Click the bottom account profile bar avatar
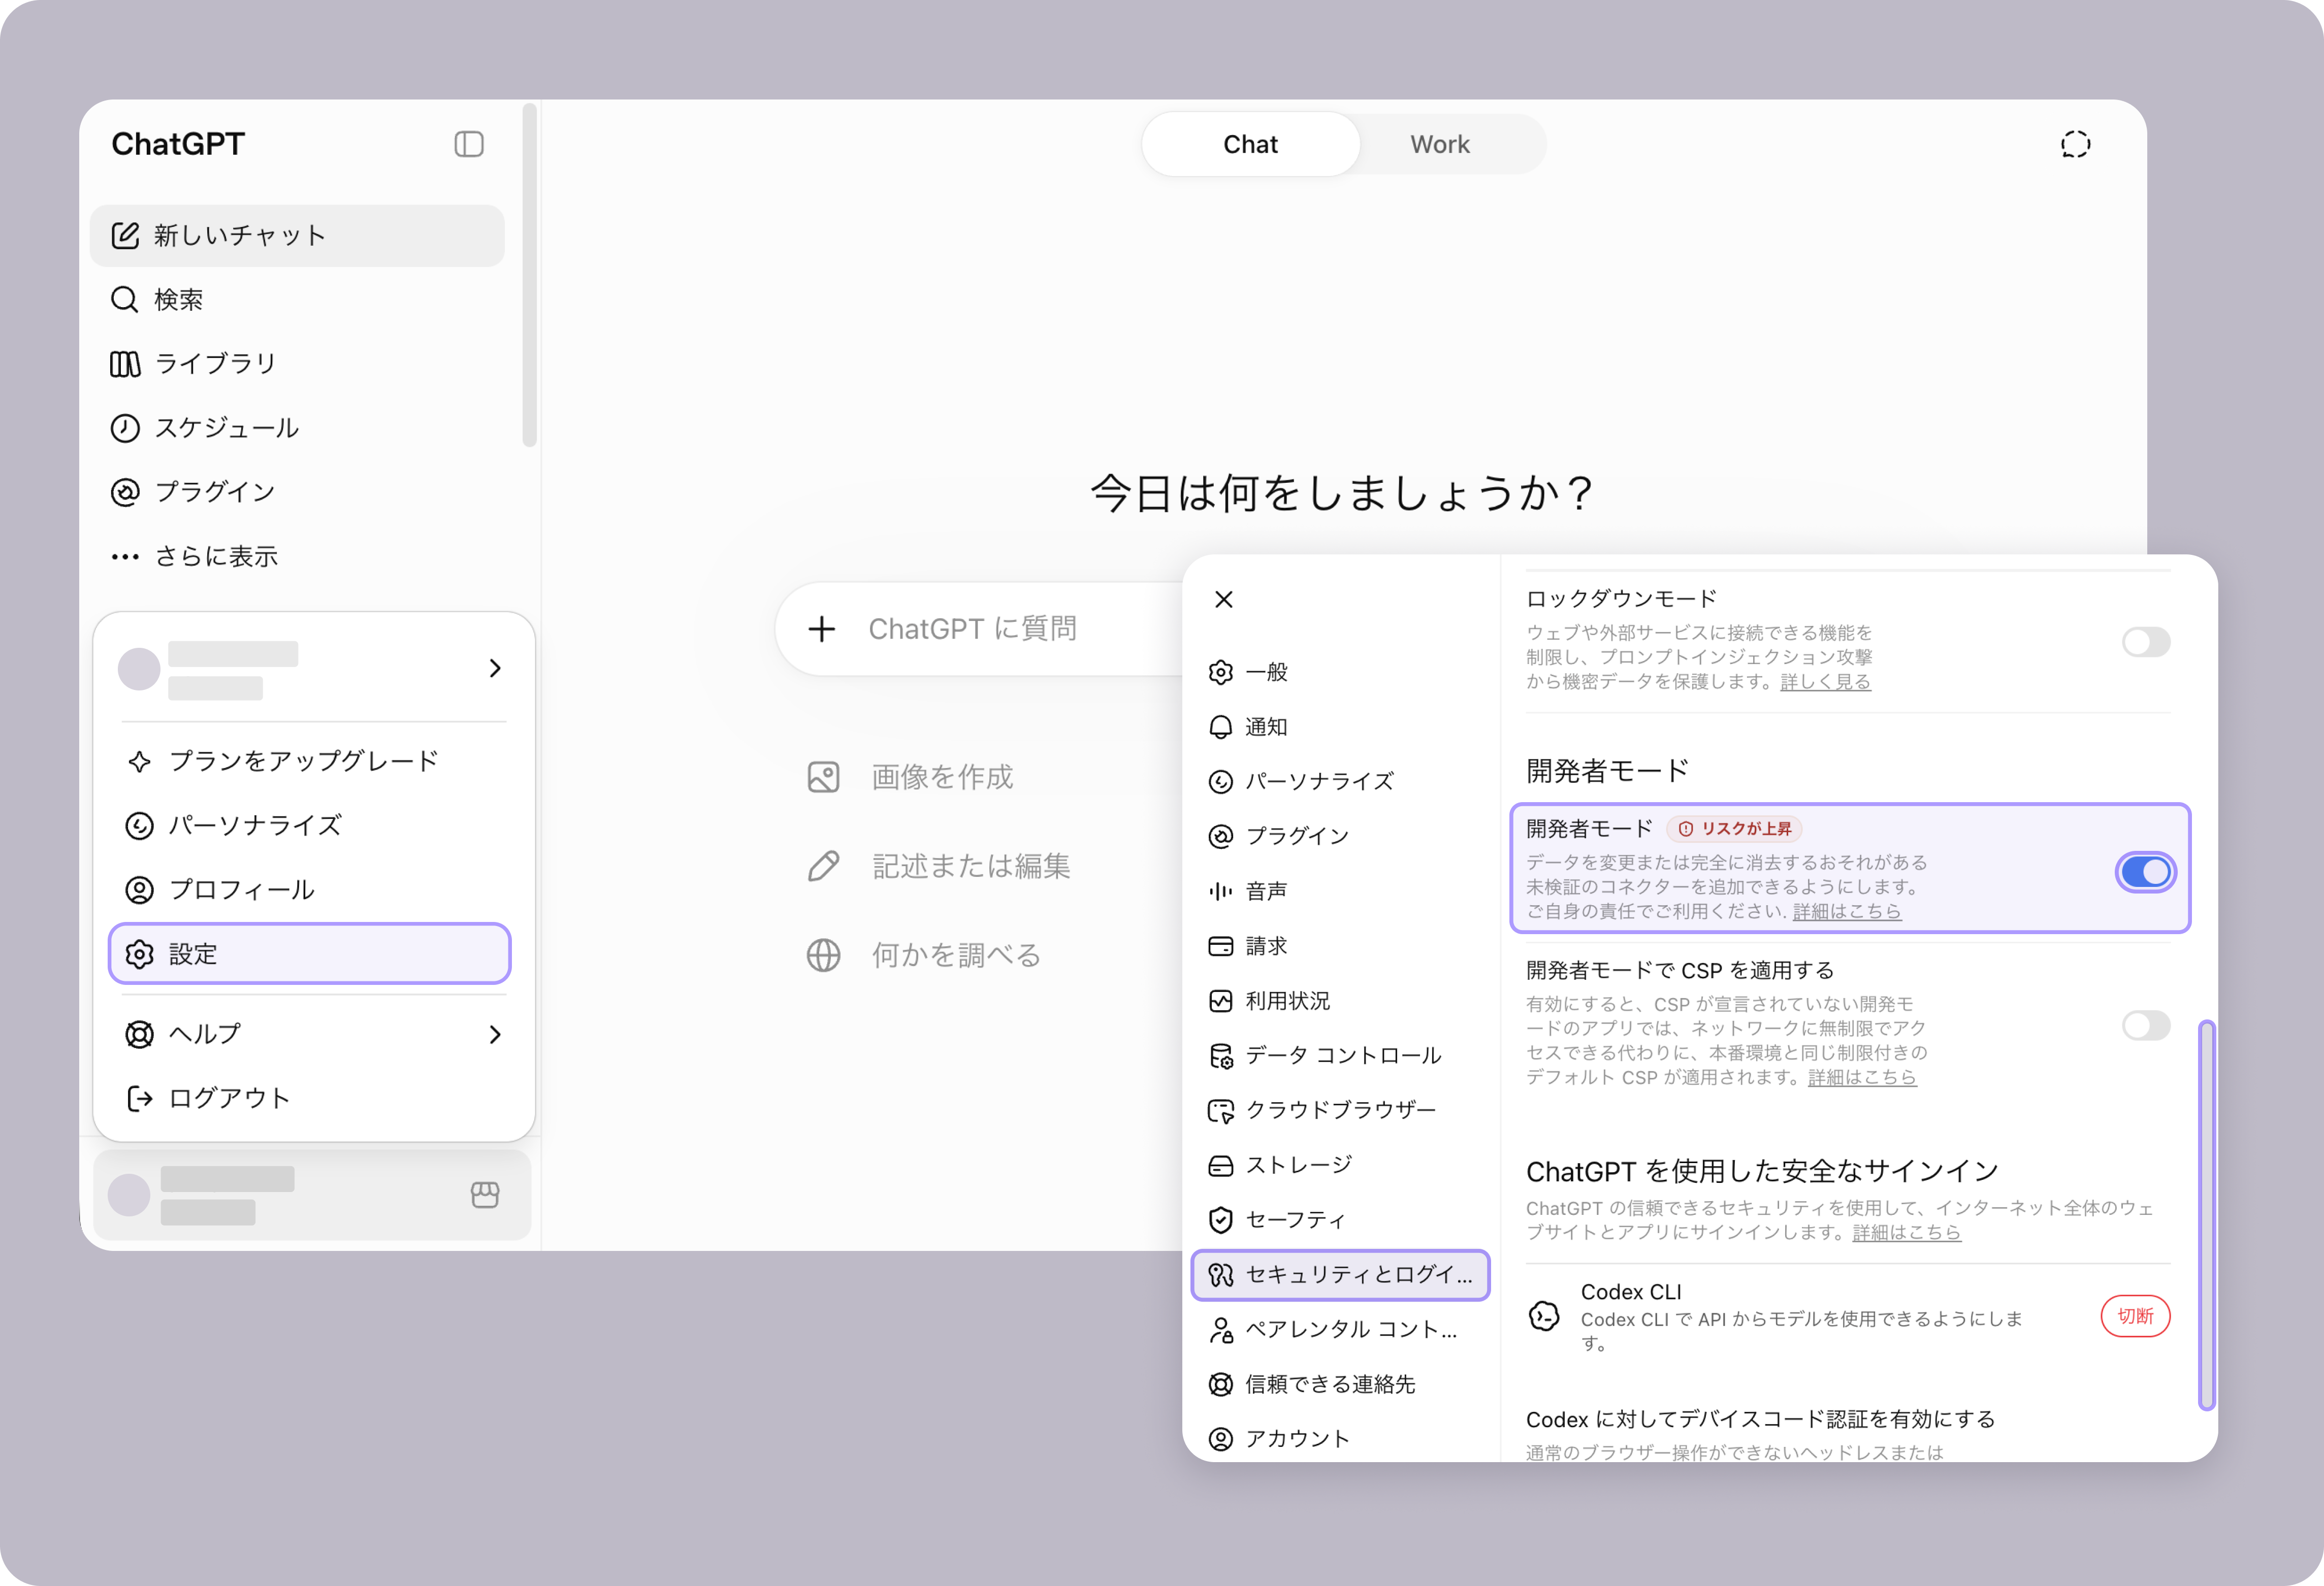Viewport: 2324px width, 1586px height. coord(129,1194)
